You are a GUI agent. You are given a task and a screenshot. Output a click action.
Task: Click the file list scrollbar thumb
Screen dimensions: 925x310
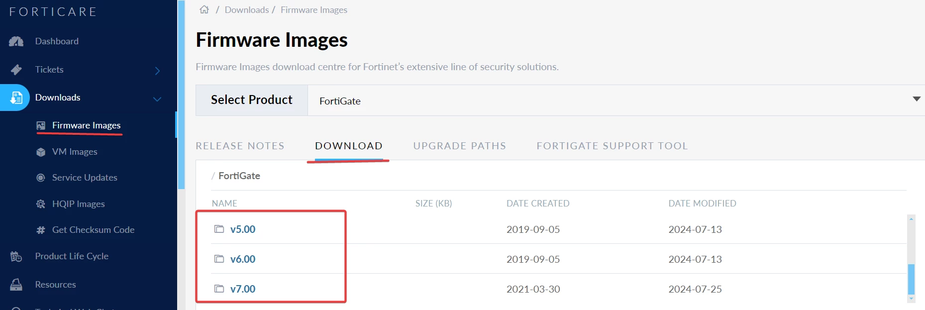click(912, 279)
